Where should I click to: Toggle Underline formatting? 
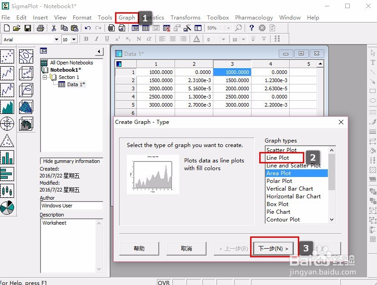click(x=107, y=39)
